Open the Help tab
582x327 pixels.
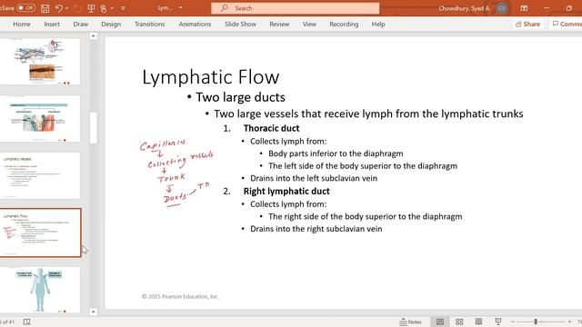pos(378,25)
